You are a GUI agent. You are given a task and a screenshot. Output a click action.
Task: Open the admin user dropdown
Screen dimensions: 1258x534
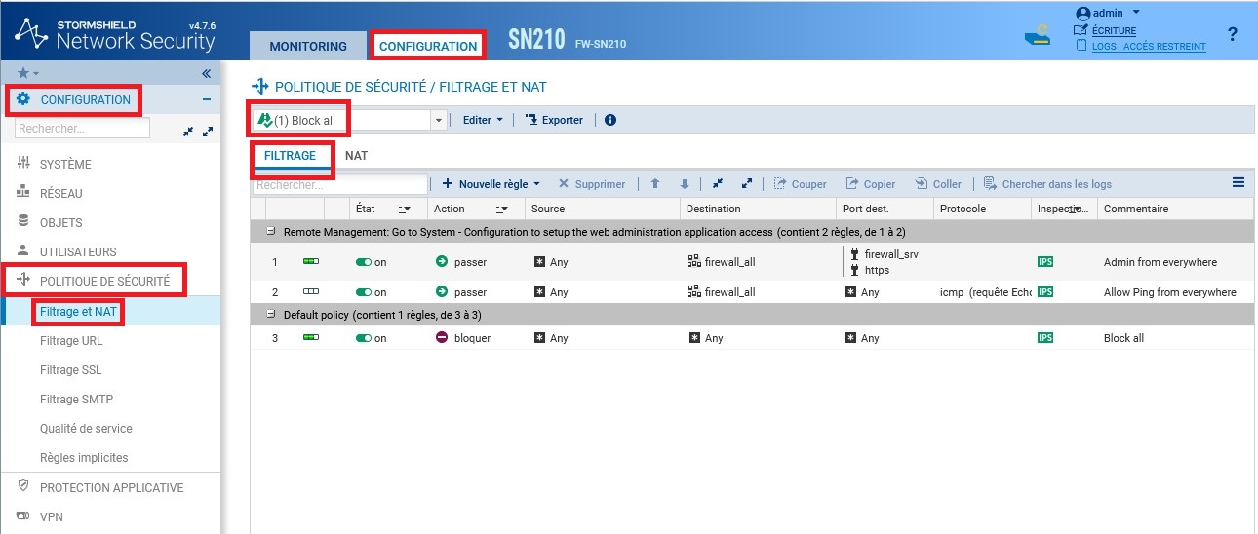pyautogui.click(x=1108, y=13)
